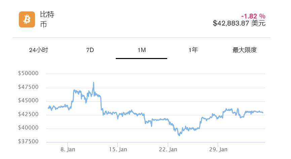Click the 22. Jan axis marker
Viewport: 291px width, 159px height.
click(168, 149)
